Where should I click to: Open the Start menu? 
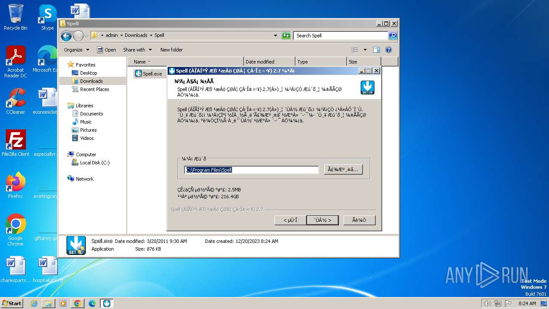tap(12, 303)
